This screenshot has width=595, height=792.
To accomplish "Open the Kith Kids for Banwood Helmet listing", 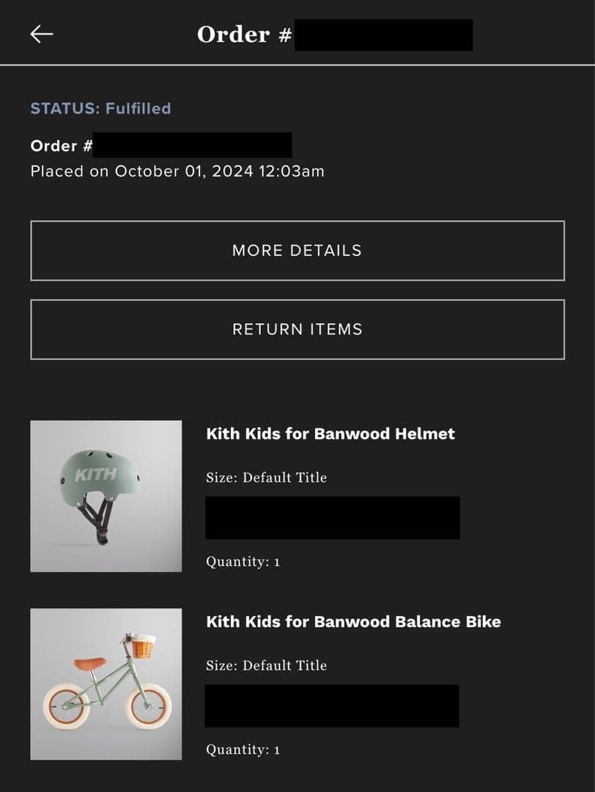I will 331,433.
